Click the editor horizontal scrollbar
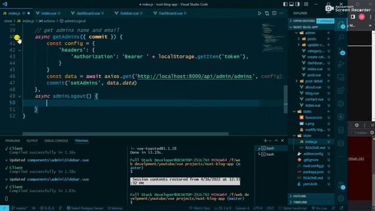Image resolution: width=375 pixels, height=211 pixels. (x=125, y=134)
